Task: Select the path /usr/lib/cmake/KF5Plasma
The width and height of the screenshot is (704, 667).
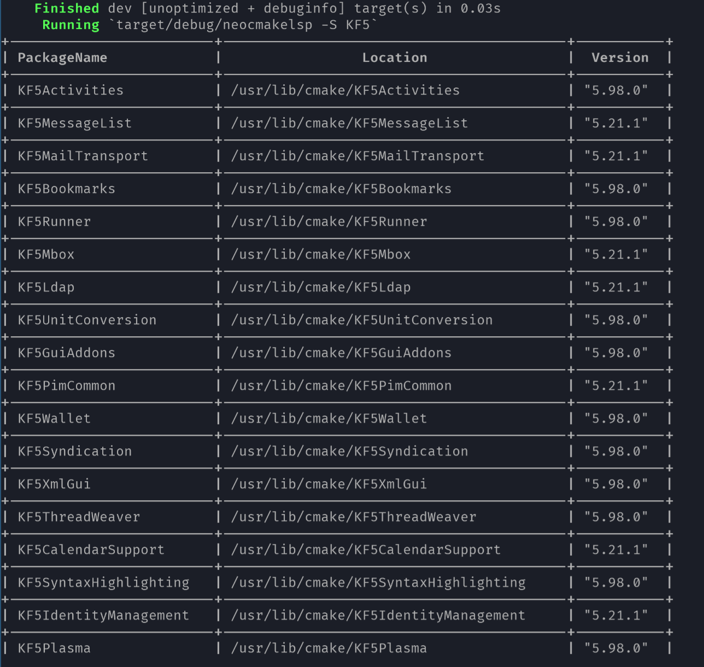Action: [x=329, y=648]
